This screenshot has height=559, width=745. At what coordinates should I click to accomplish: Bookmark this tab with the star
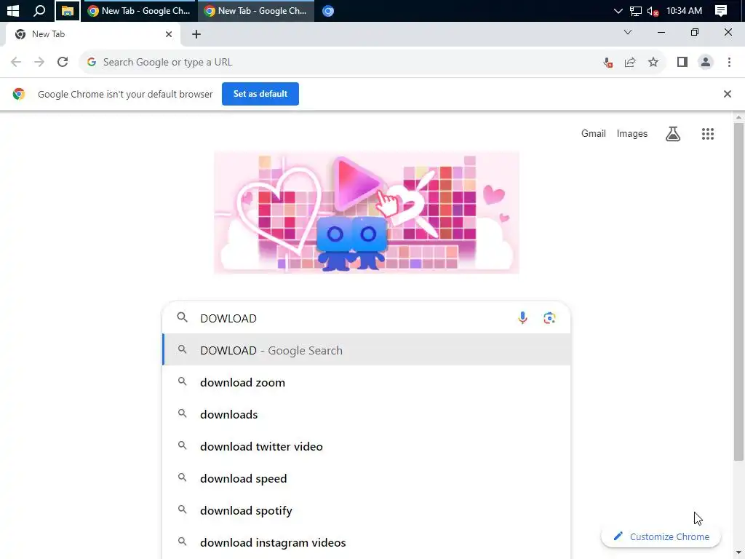(653, 63)
